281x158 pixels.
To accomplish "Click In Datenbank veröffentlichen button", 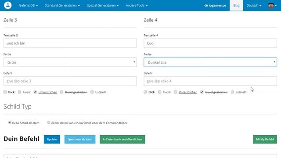I will click(122, 140).
